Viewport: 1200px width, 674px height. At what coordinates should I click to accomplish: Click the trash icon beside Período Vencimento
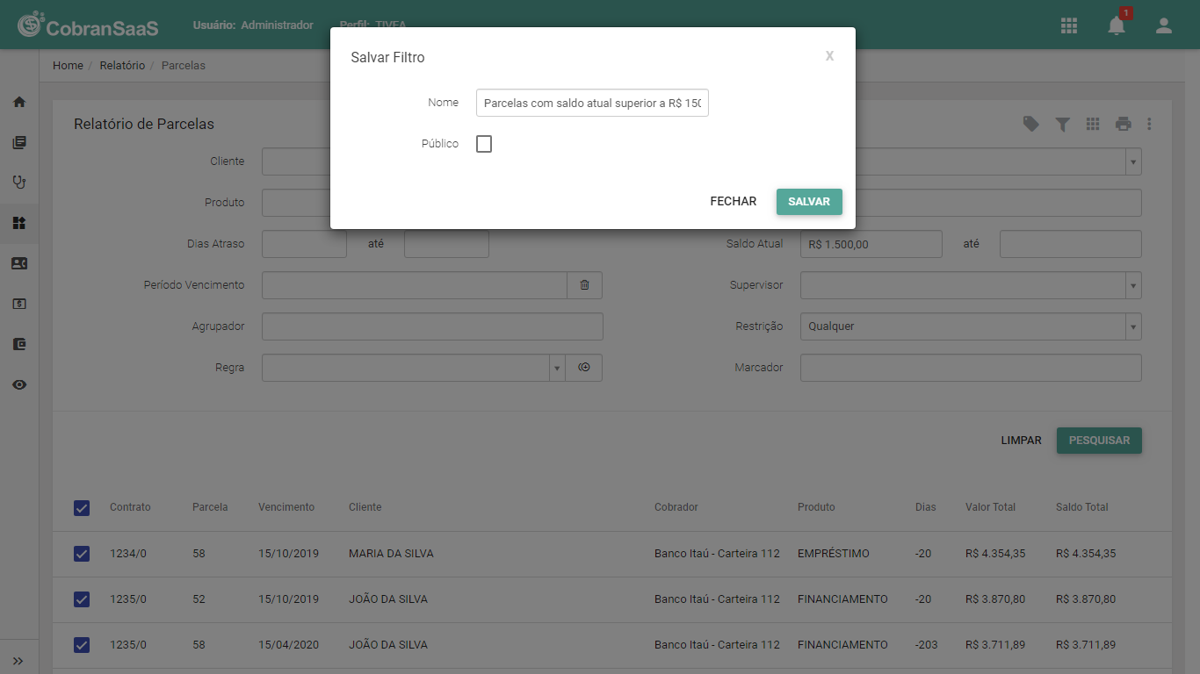pyautogui.click(x=585, y=285)
